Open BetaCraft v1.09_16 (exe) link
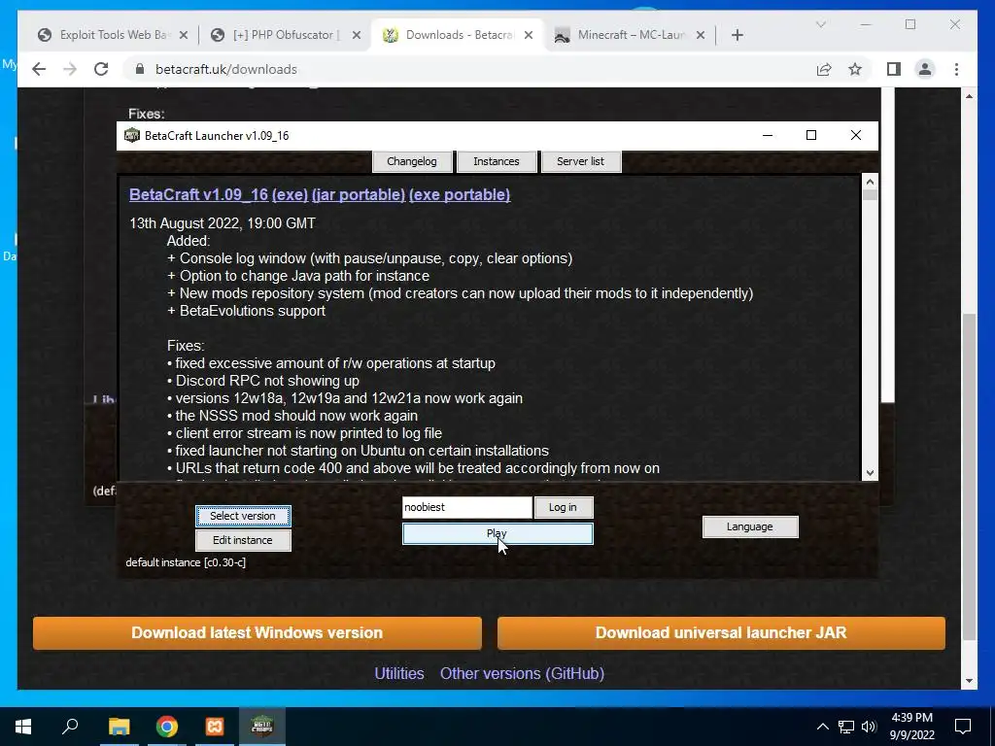This screenshot has width=995, height=746. click(x=219, y=194)
